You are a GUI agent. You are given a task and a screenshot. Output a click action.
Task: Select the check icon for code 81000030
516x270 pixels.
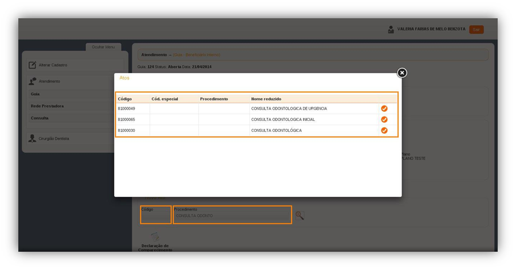point(384,131)
